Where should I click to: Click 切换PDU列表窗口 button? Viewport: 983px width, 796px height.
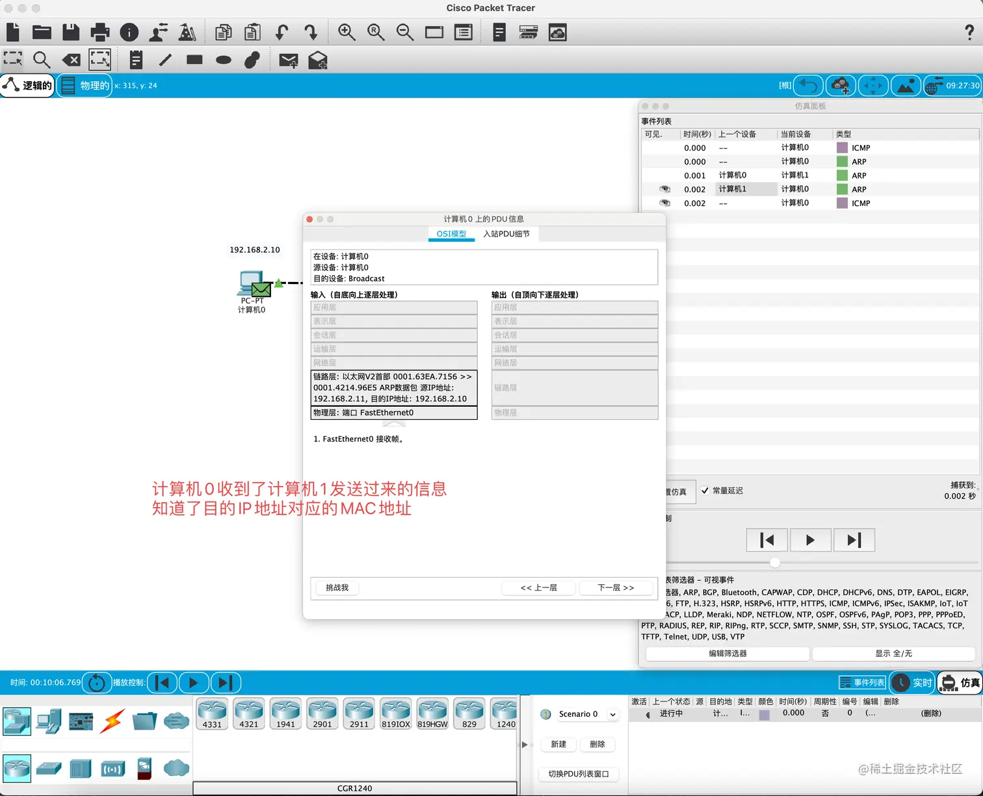(x=579, y=774)
